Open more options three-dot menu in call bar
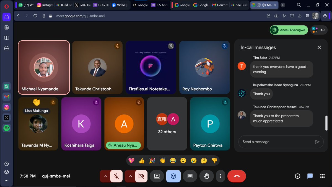The height and width of the screenshot is (187, 332). 221,176
